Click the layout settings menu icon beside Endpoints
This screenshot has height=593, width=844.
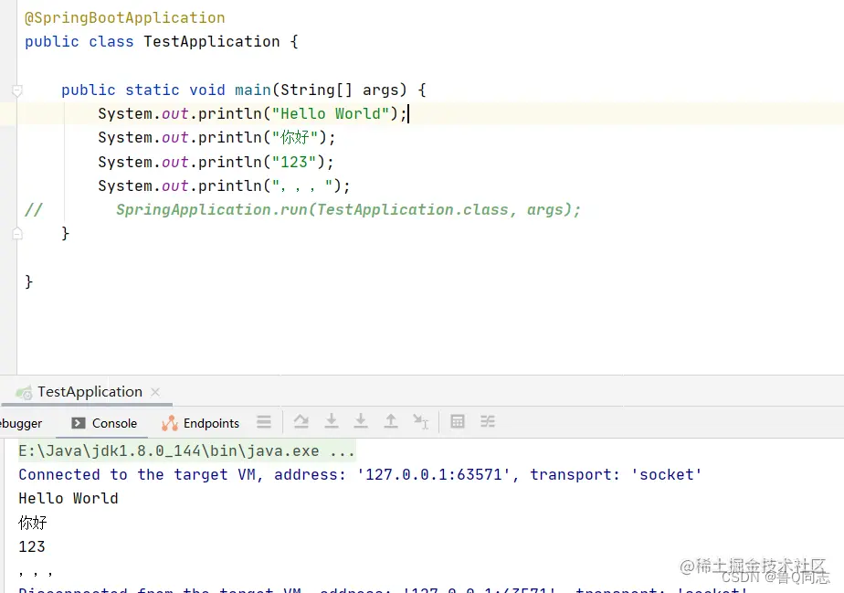click(x=264, y=422)
